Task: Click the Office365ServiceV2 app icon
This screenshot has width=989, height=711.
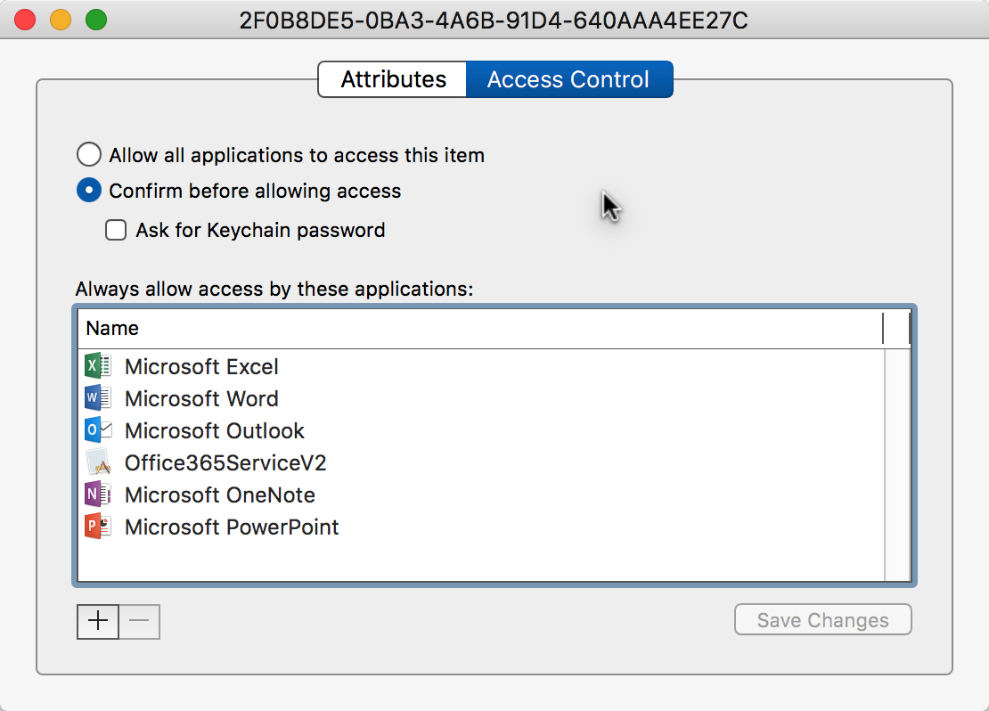Action: [97, 462]
